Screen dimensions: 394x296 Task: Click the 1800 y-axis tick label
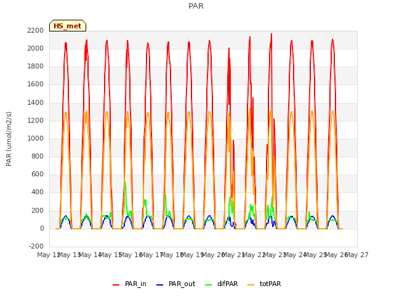tap(36, 67)
